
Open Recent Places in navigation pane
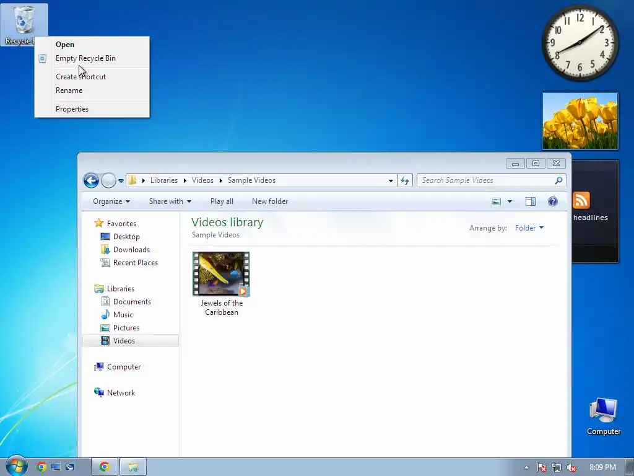click(x=136, y=263)
